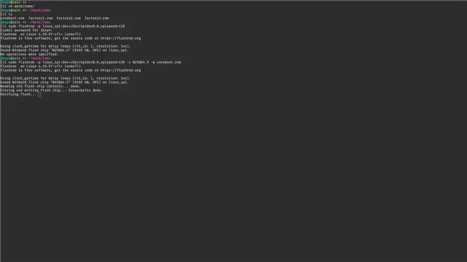Screen dimensions: 467x262
Task: Click "-w coreboot.rom" argument in last command
Action: point(166,62)
